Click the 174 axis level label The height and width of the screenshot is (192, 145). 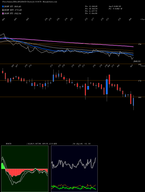coord(140,81)
